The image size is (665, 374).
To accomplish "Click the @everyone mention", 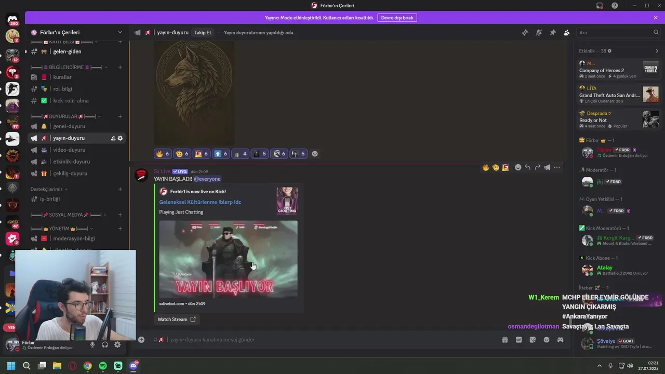I will [x=207, y=179].
